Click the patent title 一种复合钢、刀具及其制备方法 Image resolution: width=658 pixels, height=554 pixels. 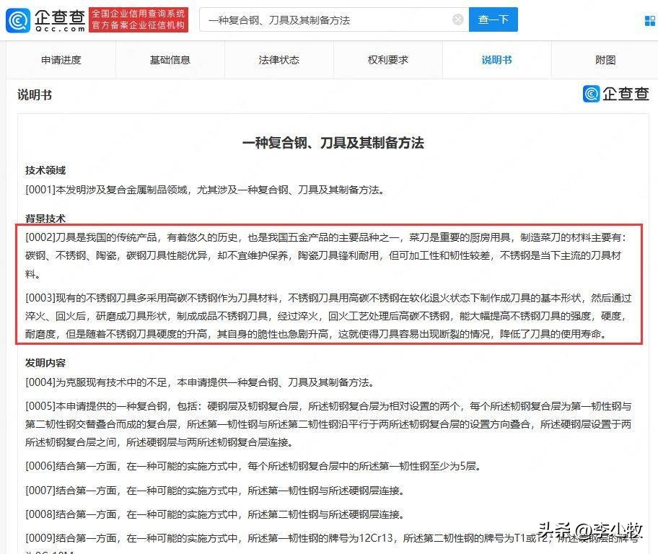pos(333,143)
